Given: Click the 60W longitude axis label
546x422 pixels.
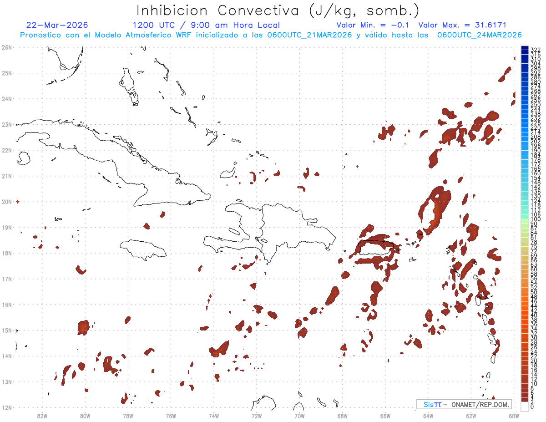Looking at the screenshot, I should coord(514,415).
